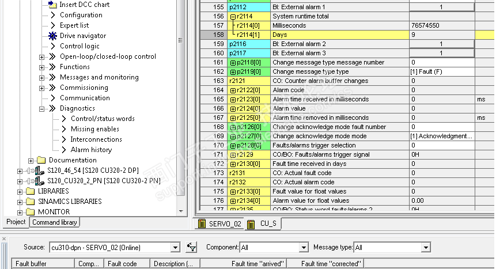Click the project tree scrollbar down arrow

pos(181,211)
